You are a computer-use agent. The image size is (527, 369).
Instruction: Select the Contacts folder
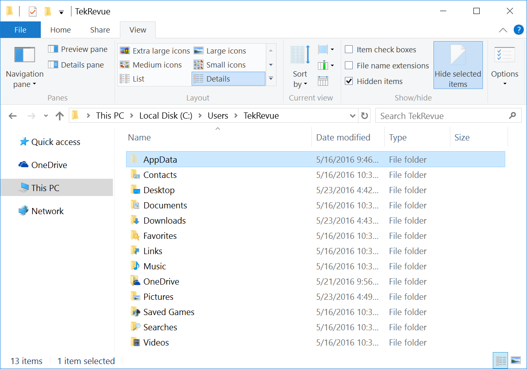click(315, 175)
